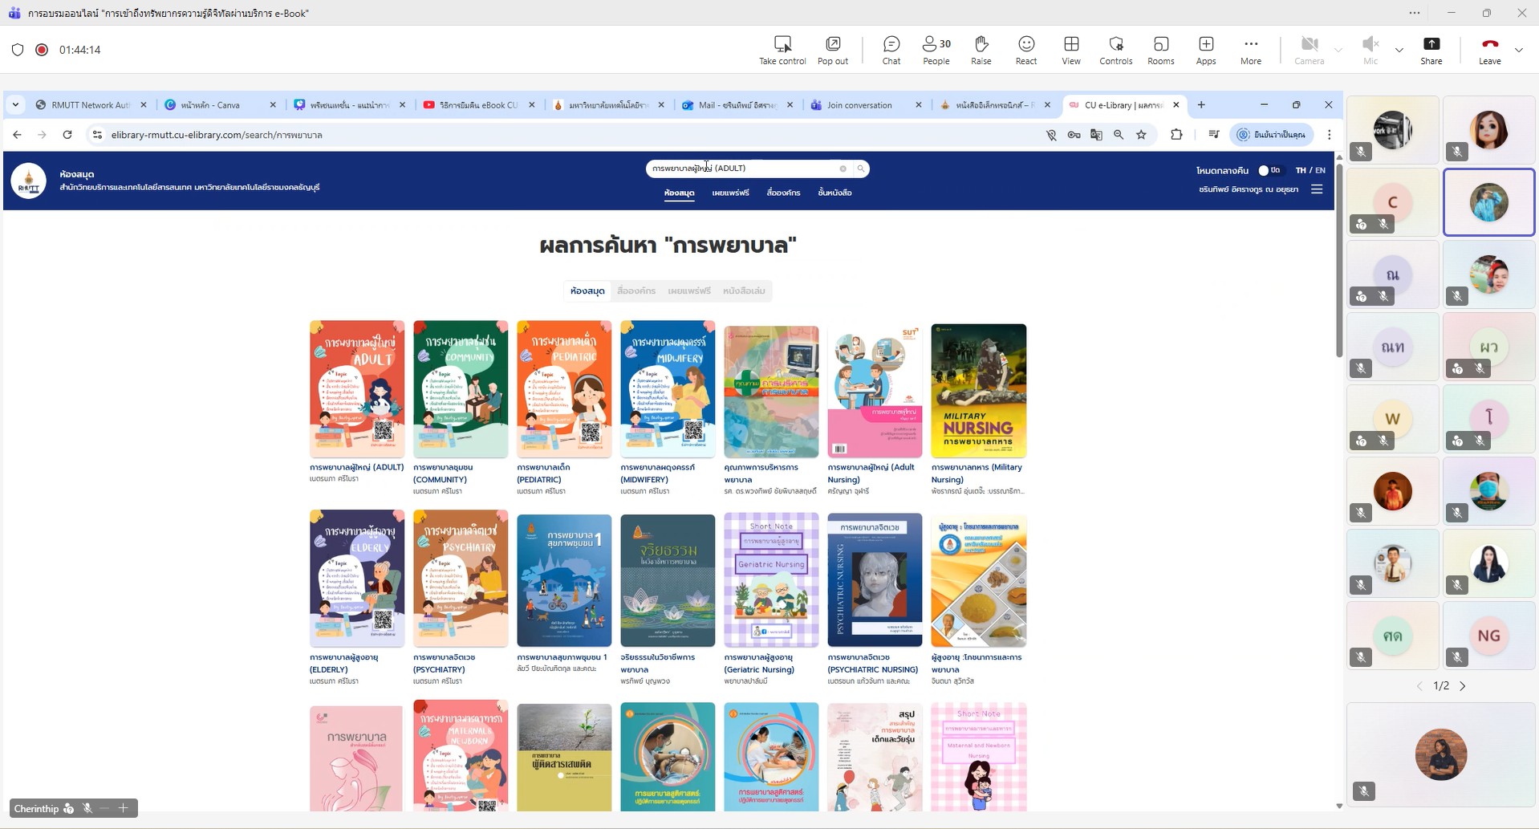Switch to the หนังสือเล่ม results tab
This screenshot has width=1539, height=829.
pyautogui.click(x=743, y=291)
